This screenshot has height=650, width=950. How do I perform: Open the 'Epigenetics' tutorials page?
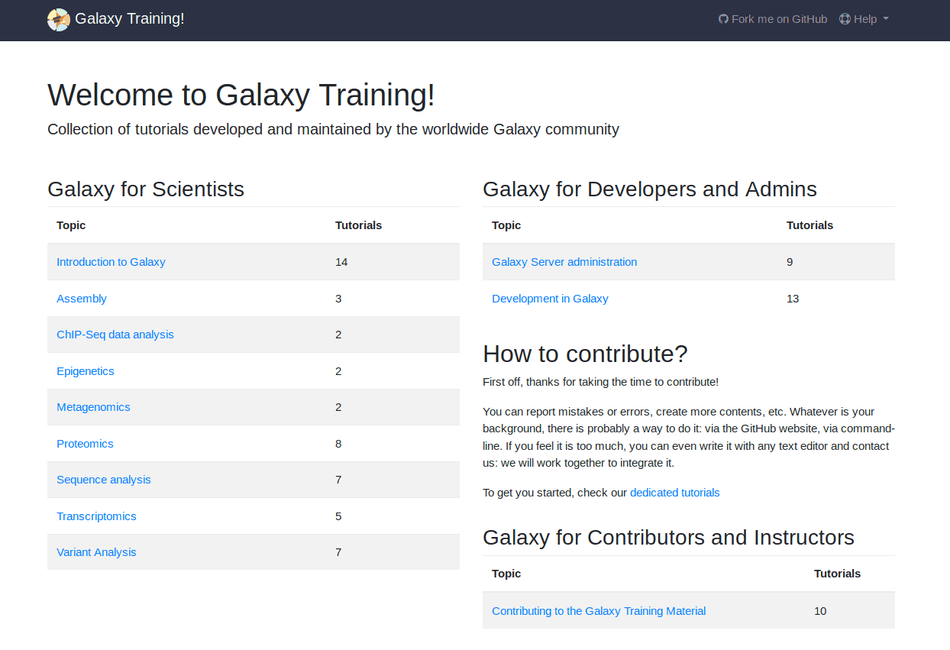(x=85, y=370)
